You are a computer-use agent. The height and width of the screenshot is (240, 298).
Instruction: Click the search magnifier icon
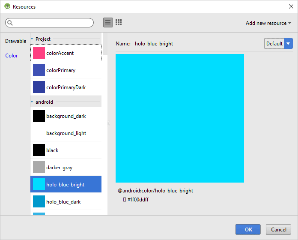point(10,23)
